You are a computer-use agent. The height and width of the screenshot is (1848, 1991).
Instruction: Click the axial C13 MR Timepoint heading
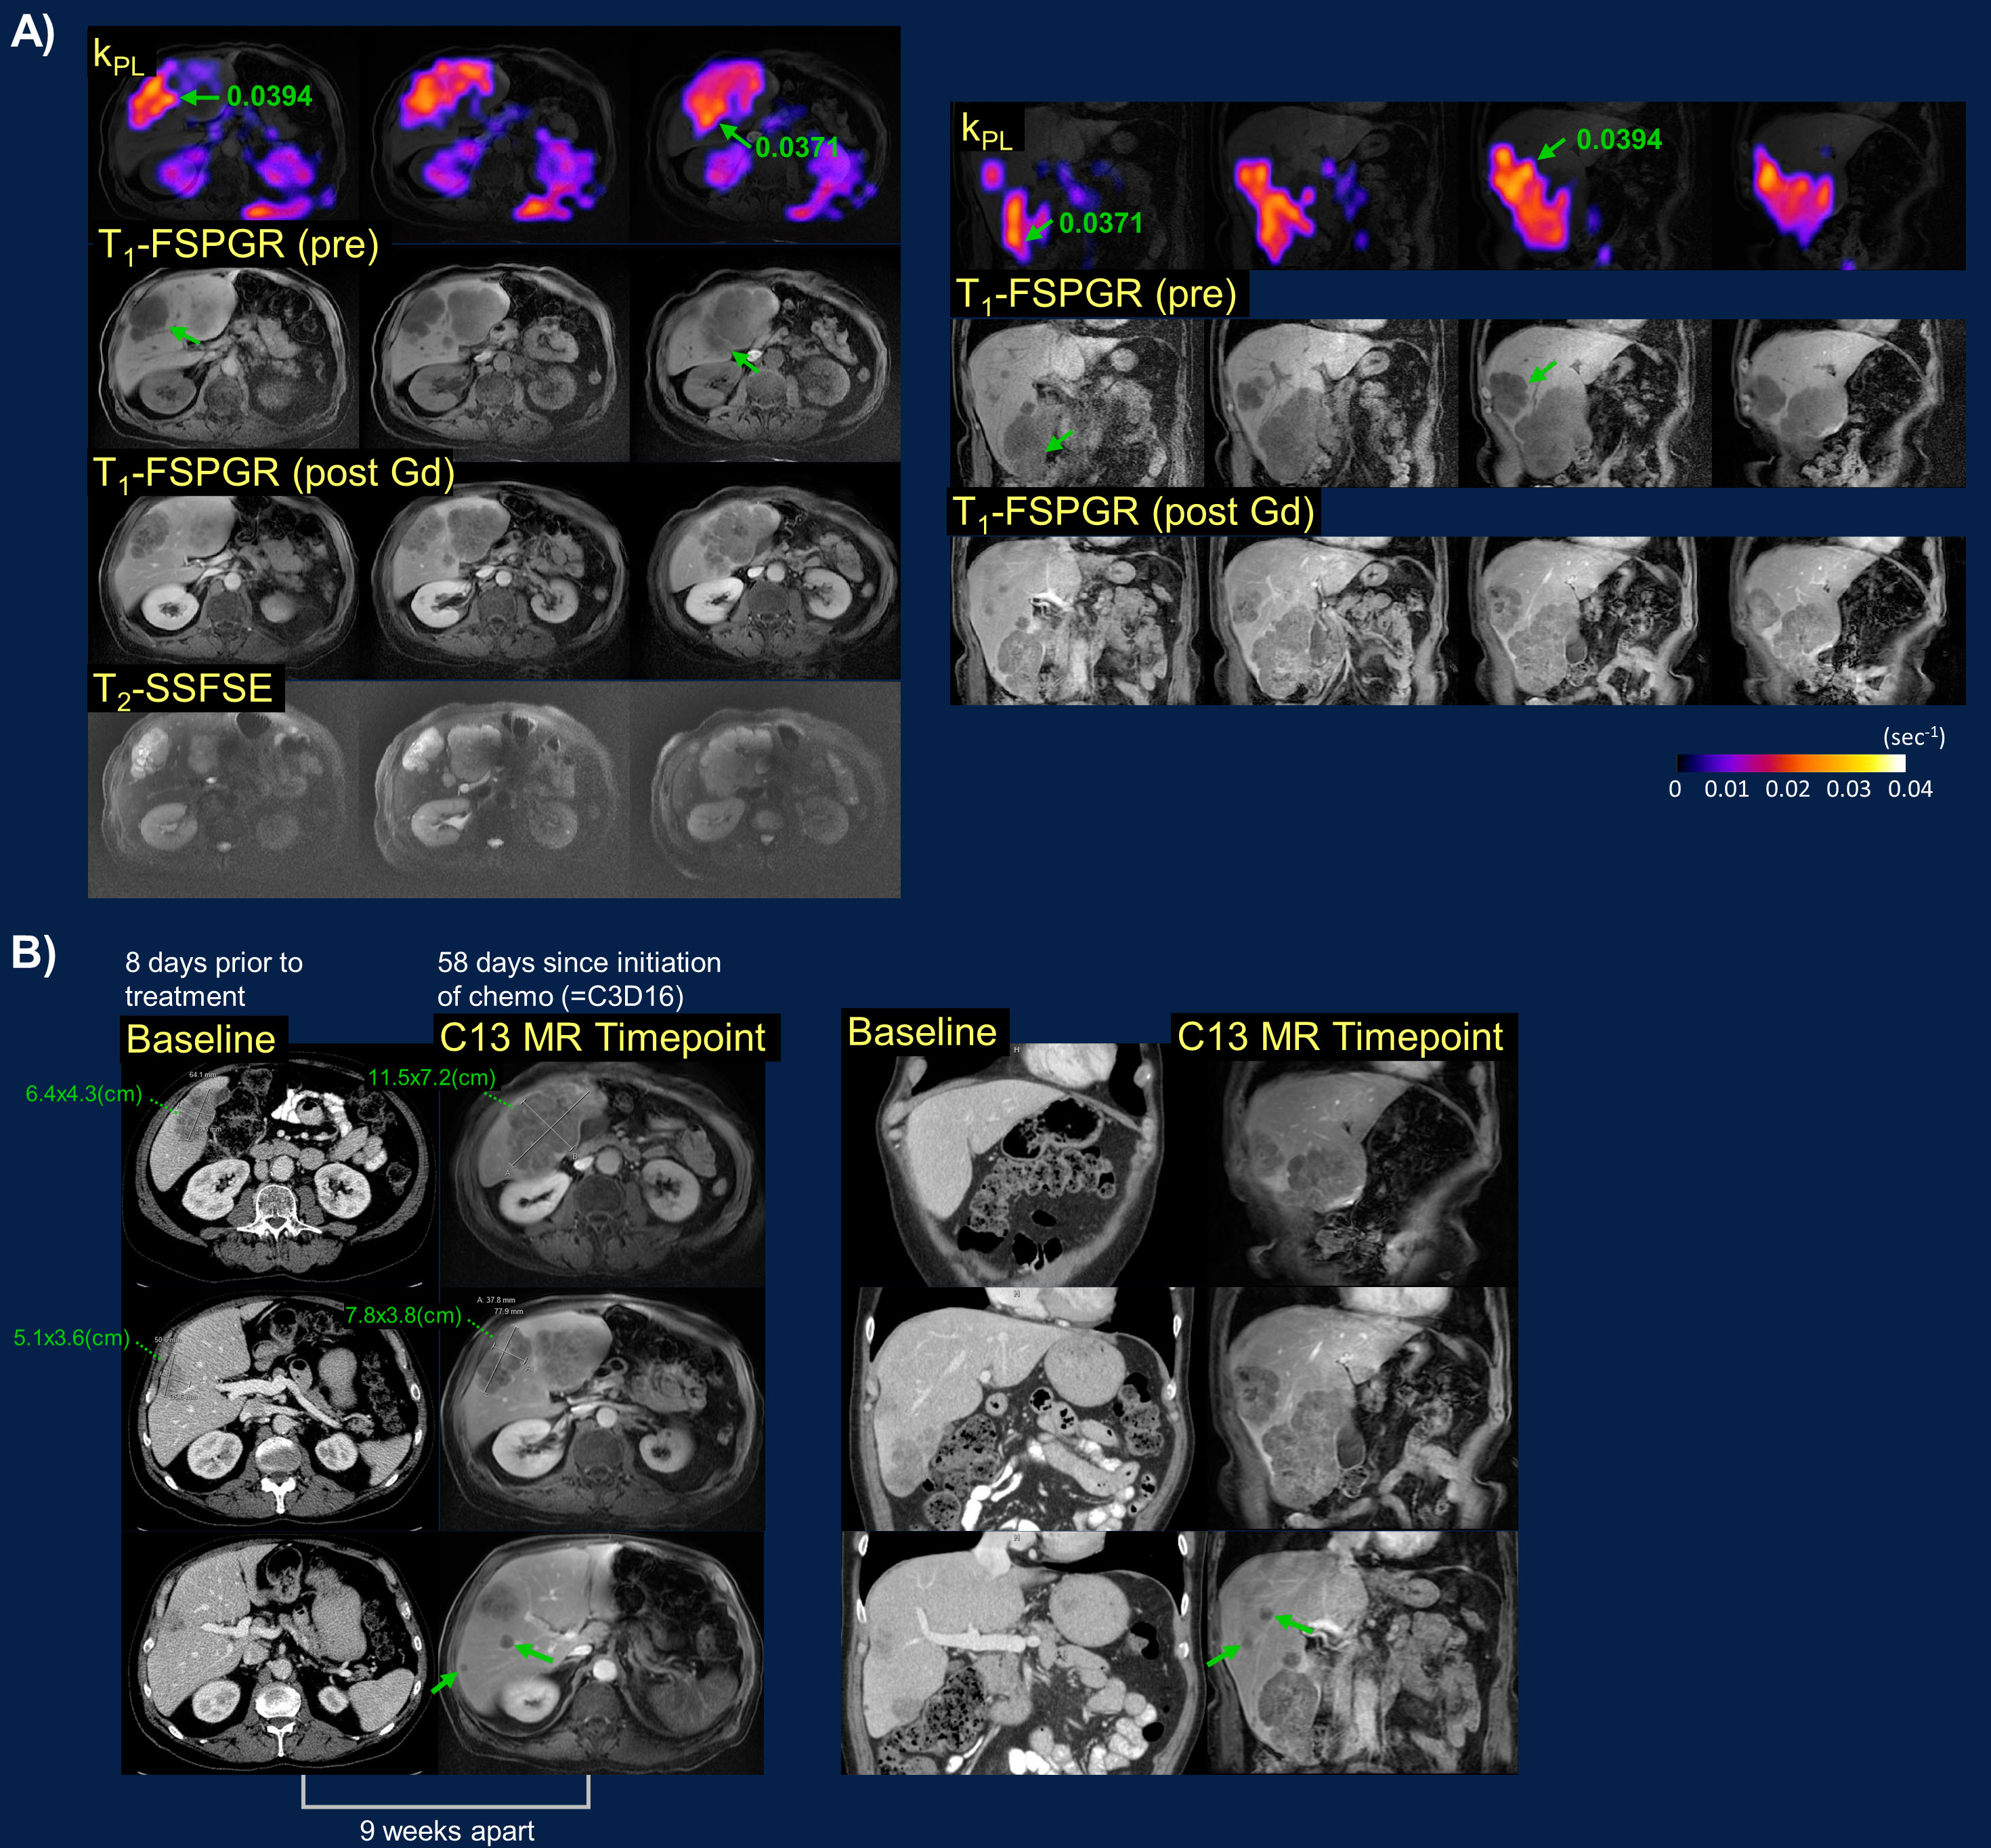603,1038
